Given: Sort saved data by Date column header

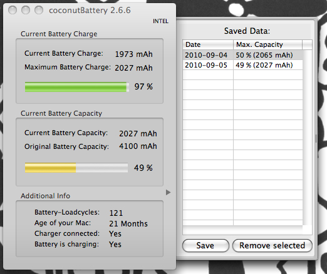Looking at the screenshot, I should [208, 44].
